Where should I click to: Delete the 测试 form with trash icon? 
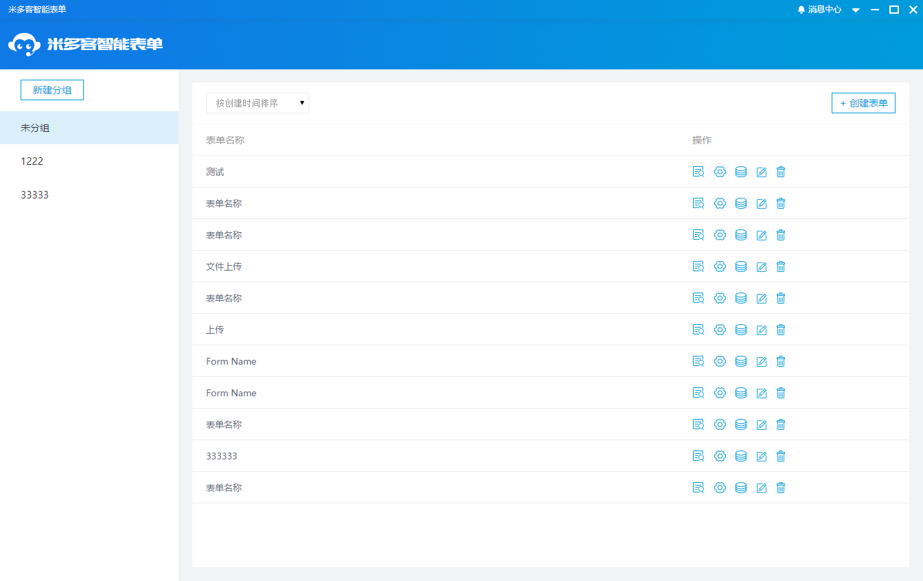[x=781, y=172]
